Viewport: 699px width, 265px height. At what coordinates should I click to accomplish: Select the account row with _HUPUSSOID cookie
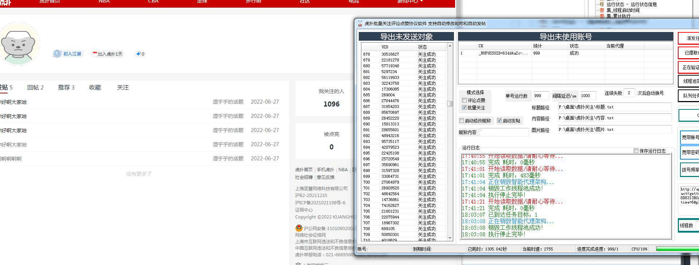(566, 53)
